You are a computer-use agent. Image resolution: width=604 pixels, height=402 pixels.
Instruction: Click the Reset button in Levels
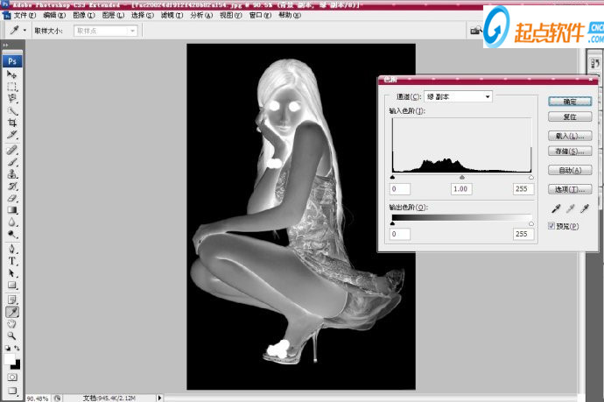pos(570,116)
